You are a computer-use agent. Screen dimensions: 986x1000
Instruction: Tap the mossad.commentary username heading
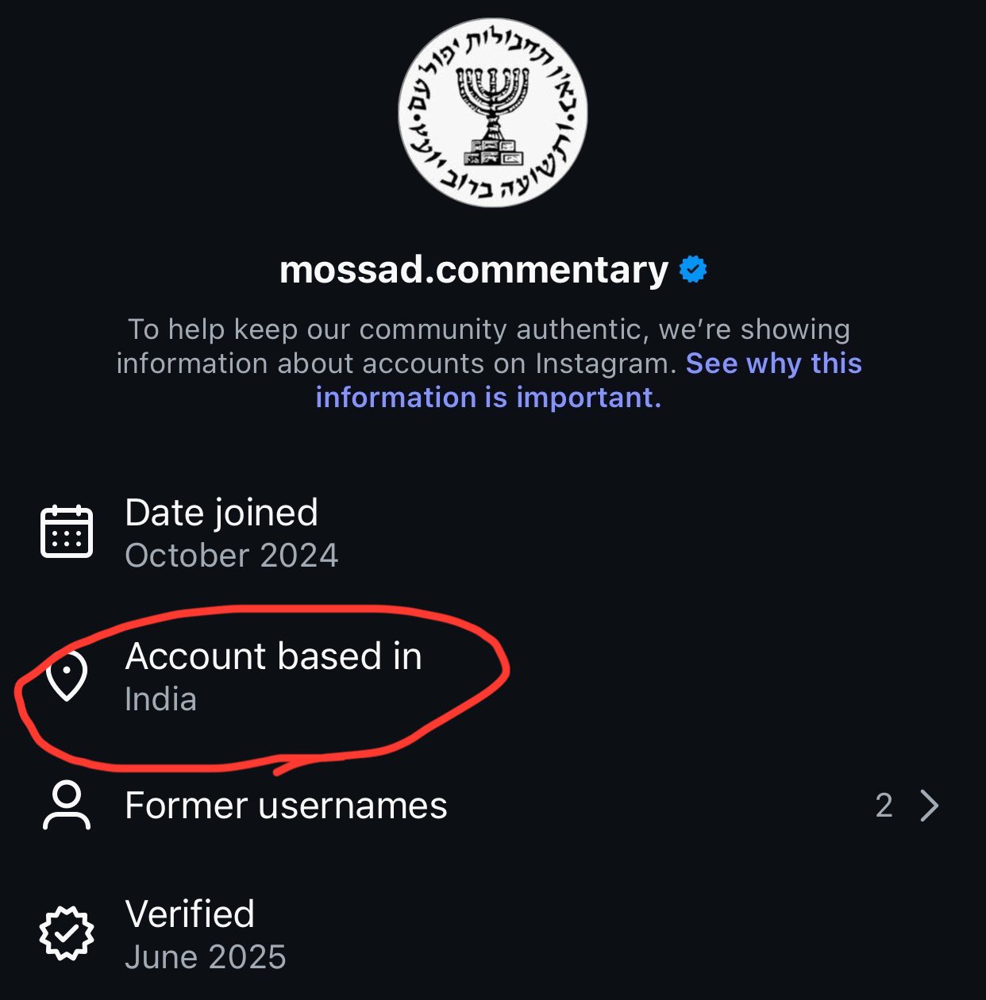pos(474,270)
